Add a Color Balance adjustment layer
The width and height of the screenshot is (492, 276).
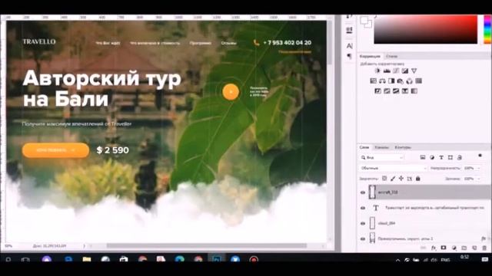click(x=382, y=80)
